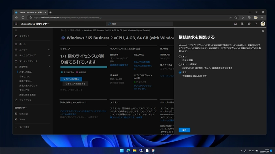Launch Microsoft Edge from the taskbar
This screenshot has height=154, width=275.
(128, 151)
